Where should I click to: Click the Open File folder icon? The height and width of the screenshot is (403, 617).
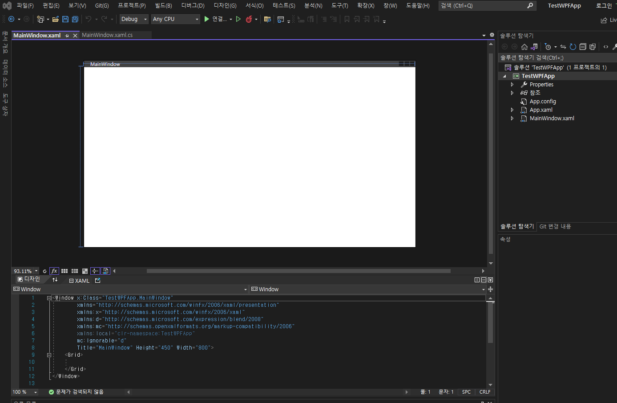coord(56,19)
